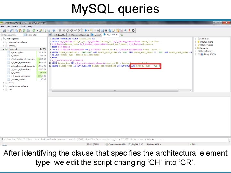Switch to the Host: 127.0.0.1 tab
Image resolution: width=231 pixels, height=173 pixels.
57,35
